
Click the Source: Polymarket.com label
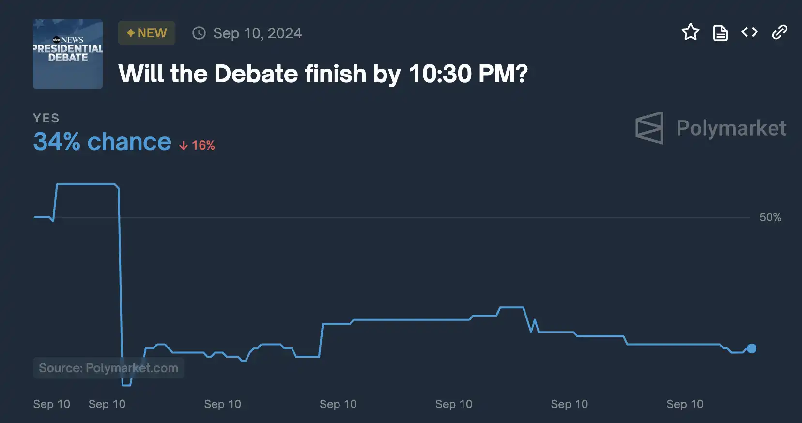click(x=108, y=368)
